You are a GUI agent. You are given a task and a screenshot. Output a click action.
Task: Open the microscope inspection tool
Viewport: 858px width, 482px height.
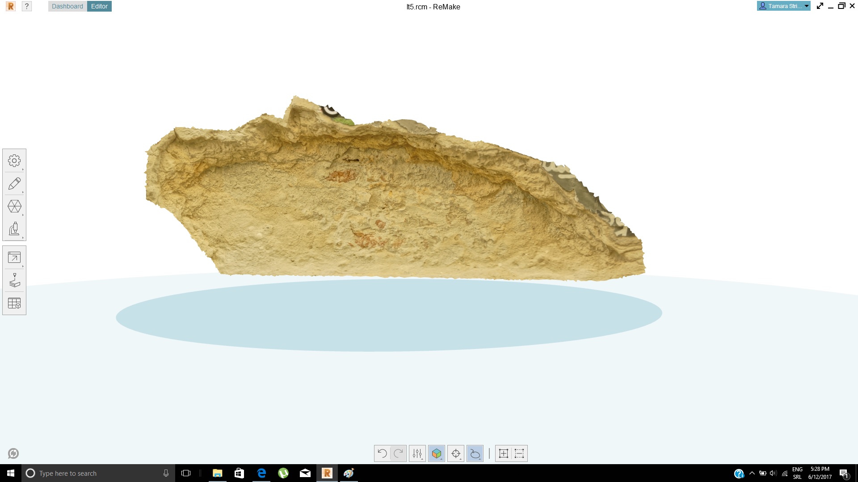tap(14, 229)
